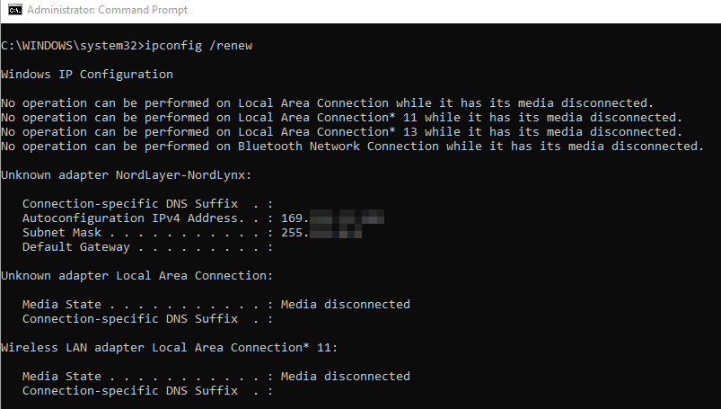Screen dimensions: 721x409
Task: Click the "Windows IP Configuration" heading line
Action: pos(87,74)
